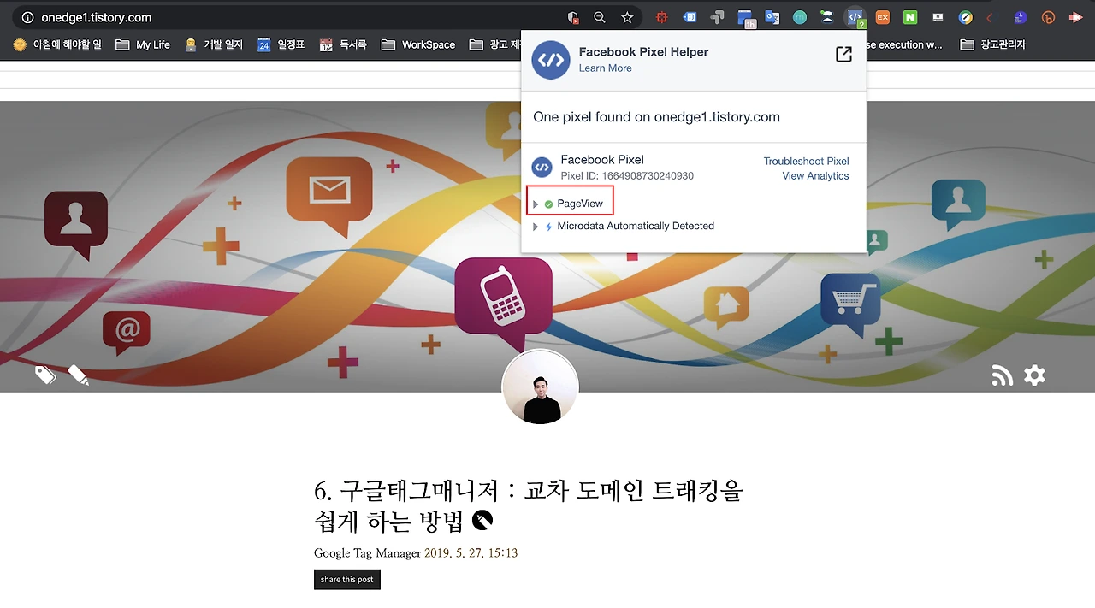This screenshot has height=608, width=1095.
Task: Open the blue tag extension icon
Action: (x=690, y=17)
